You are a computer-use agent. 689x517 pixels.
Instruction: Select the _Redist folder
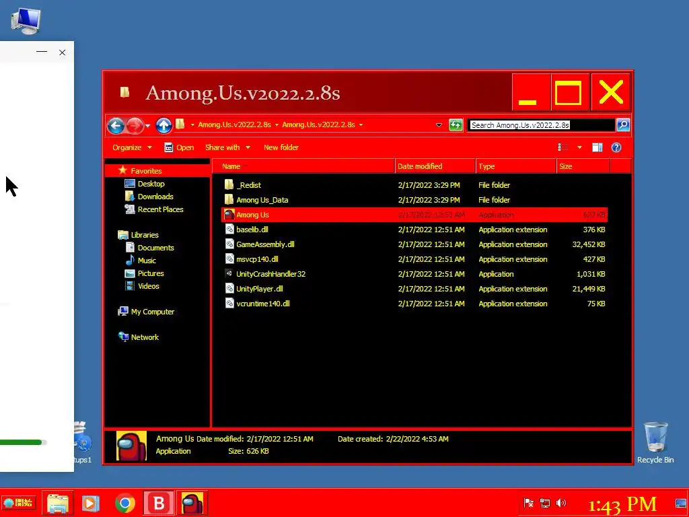point(414,185)
